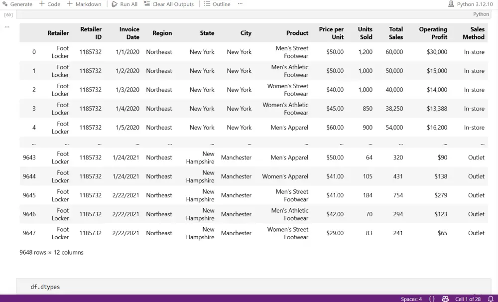Viewport: 498px width, 302px height.
Task: Run All notebook cells
Action: click(124, 4)
